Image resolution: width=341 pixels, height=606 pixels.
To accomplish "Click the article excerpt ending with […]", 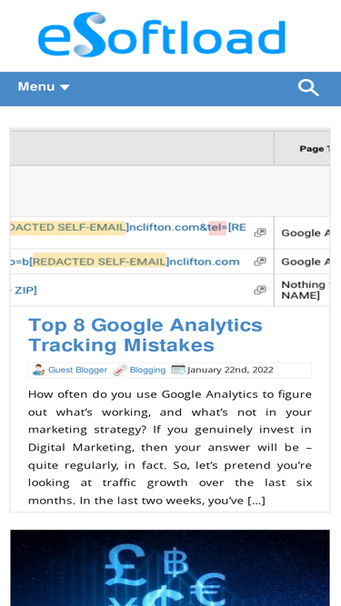I will [170, 447].
